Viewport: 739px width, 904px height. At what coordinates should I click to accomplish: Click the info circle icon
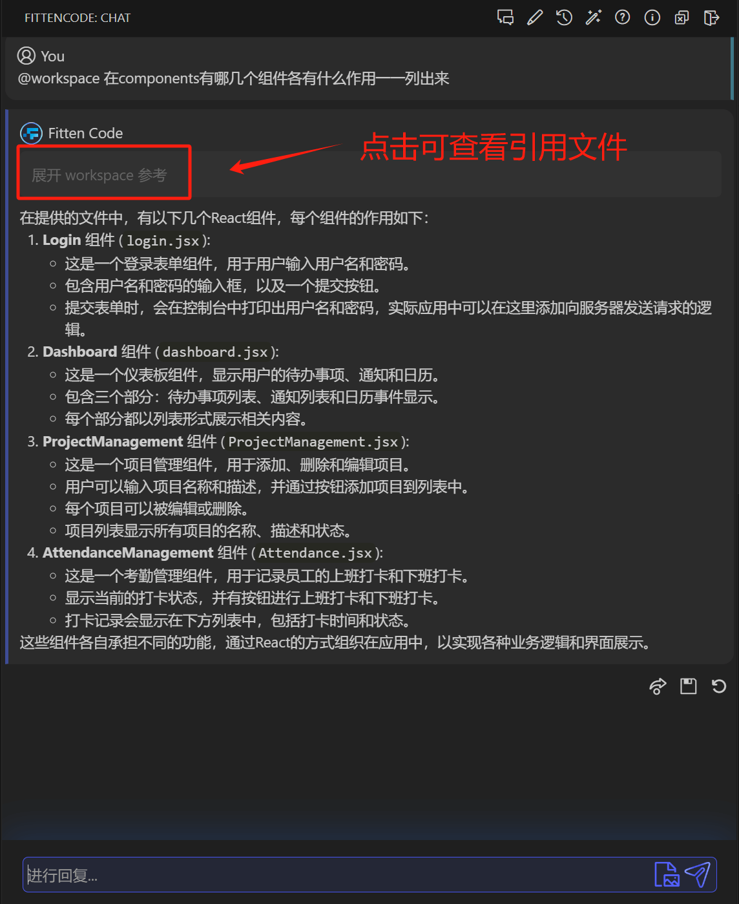pos(652,17)
